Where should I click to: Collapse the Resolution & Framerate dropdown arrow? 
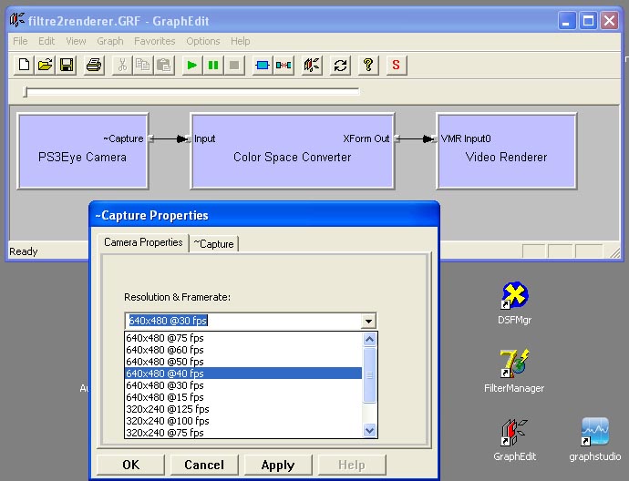click(368, 321)
